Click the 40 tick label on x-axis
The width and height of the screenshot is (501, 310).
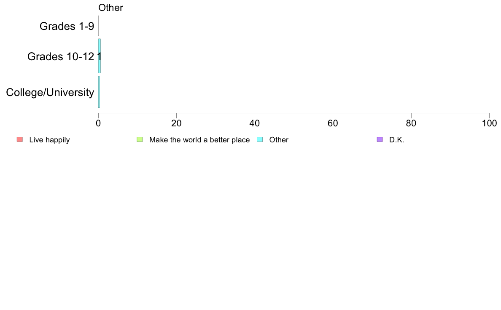pos(255,123)
